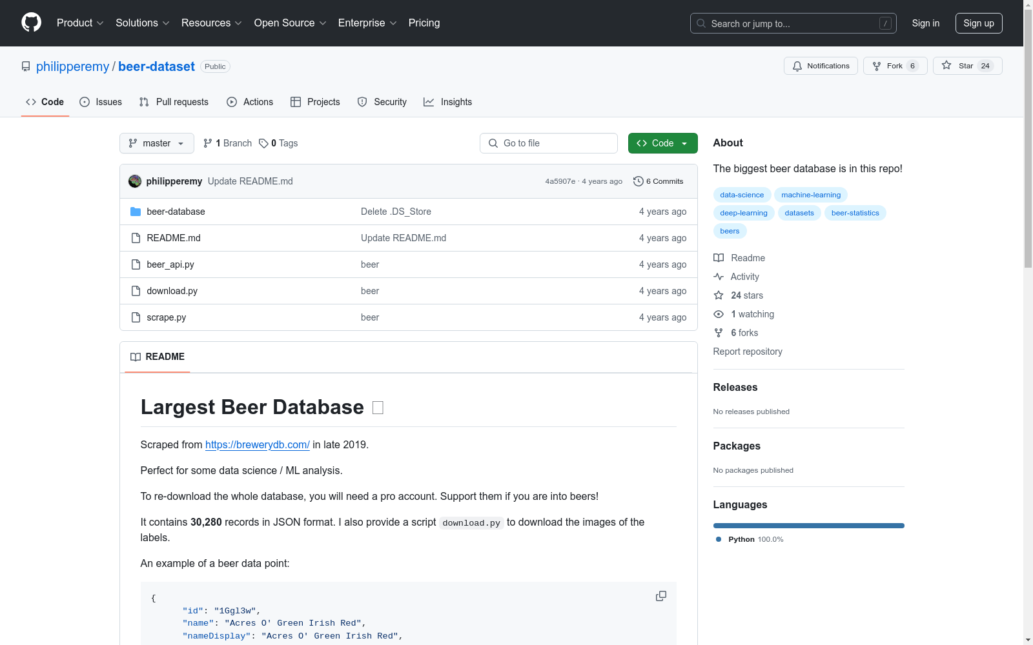
Task: Expand the Open Source menu
Action: coord(290,23)
